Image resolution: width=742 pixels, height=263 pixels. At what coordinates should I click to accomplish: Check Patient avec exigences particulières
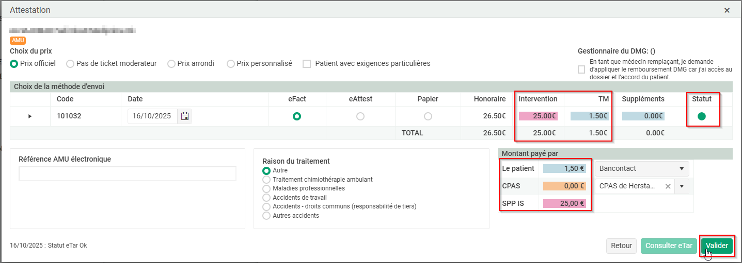click(x=307, y=64)
